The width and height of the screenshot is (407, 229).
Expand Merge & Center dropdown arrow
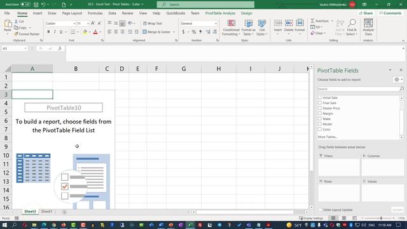click(174, 32)
